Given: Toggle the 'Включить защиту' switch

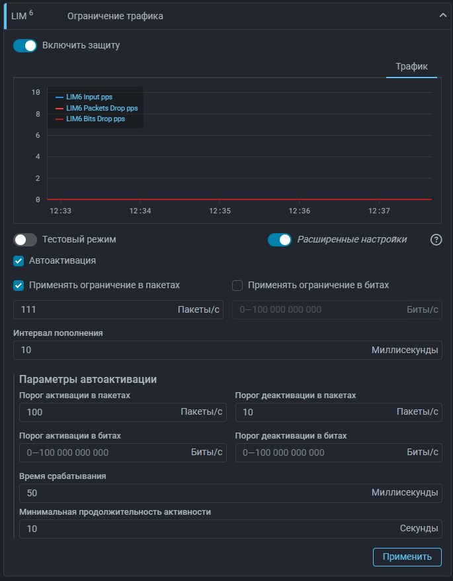Looking at the screenshot, I should tap(25, 46).
